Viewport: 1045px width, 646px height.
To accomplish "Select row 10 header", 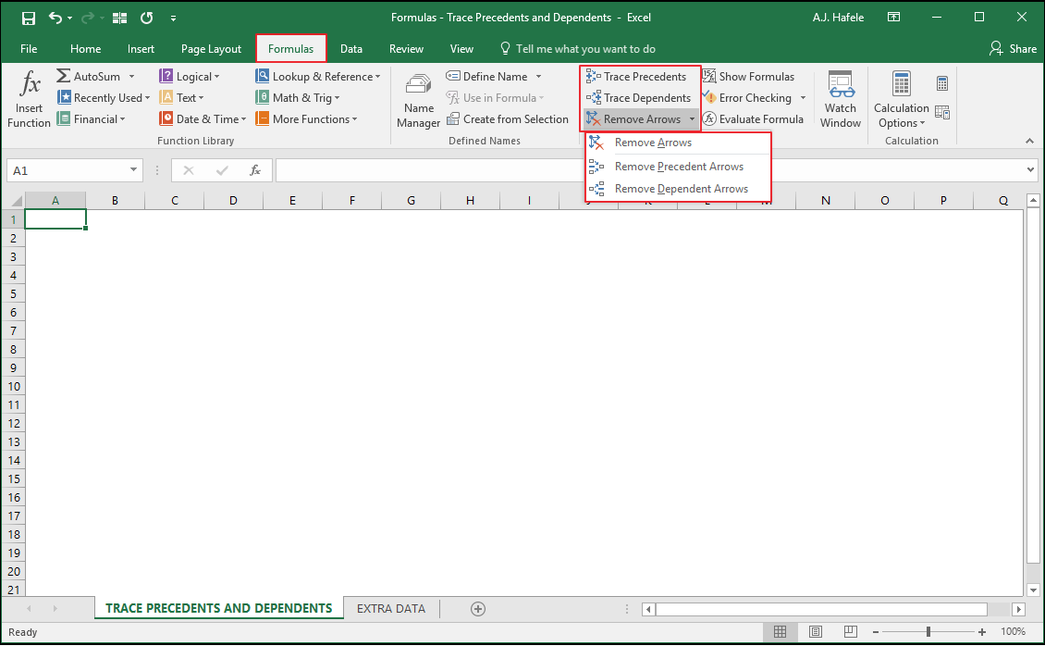I will click(x=13, y=386).
